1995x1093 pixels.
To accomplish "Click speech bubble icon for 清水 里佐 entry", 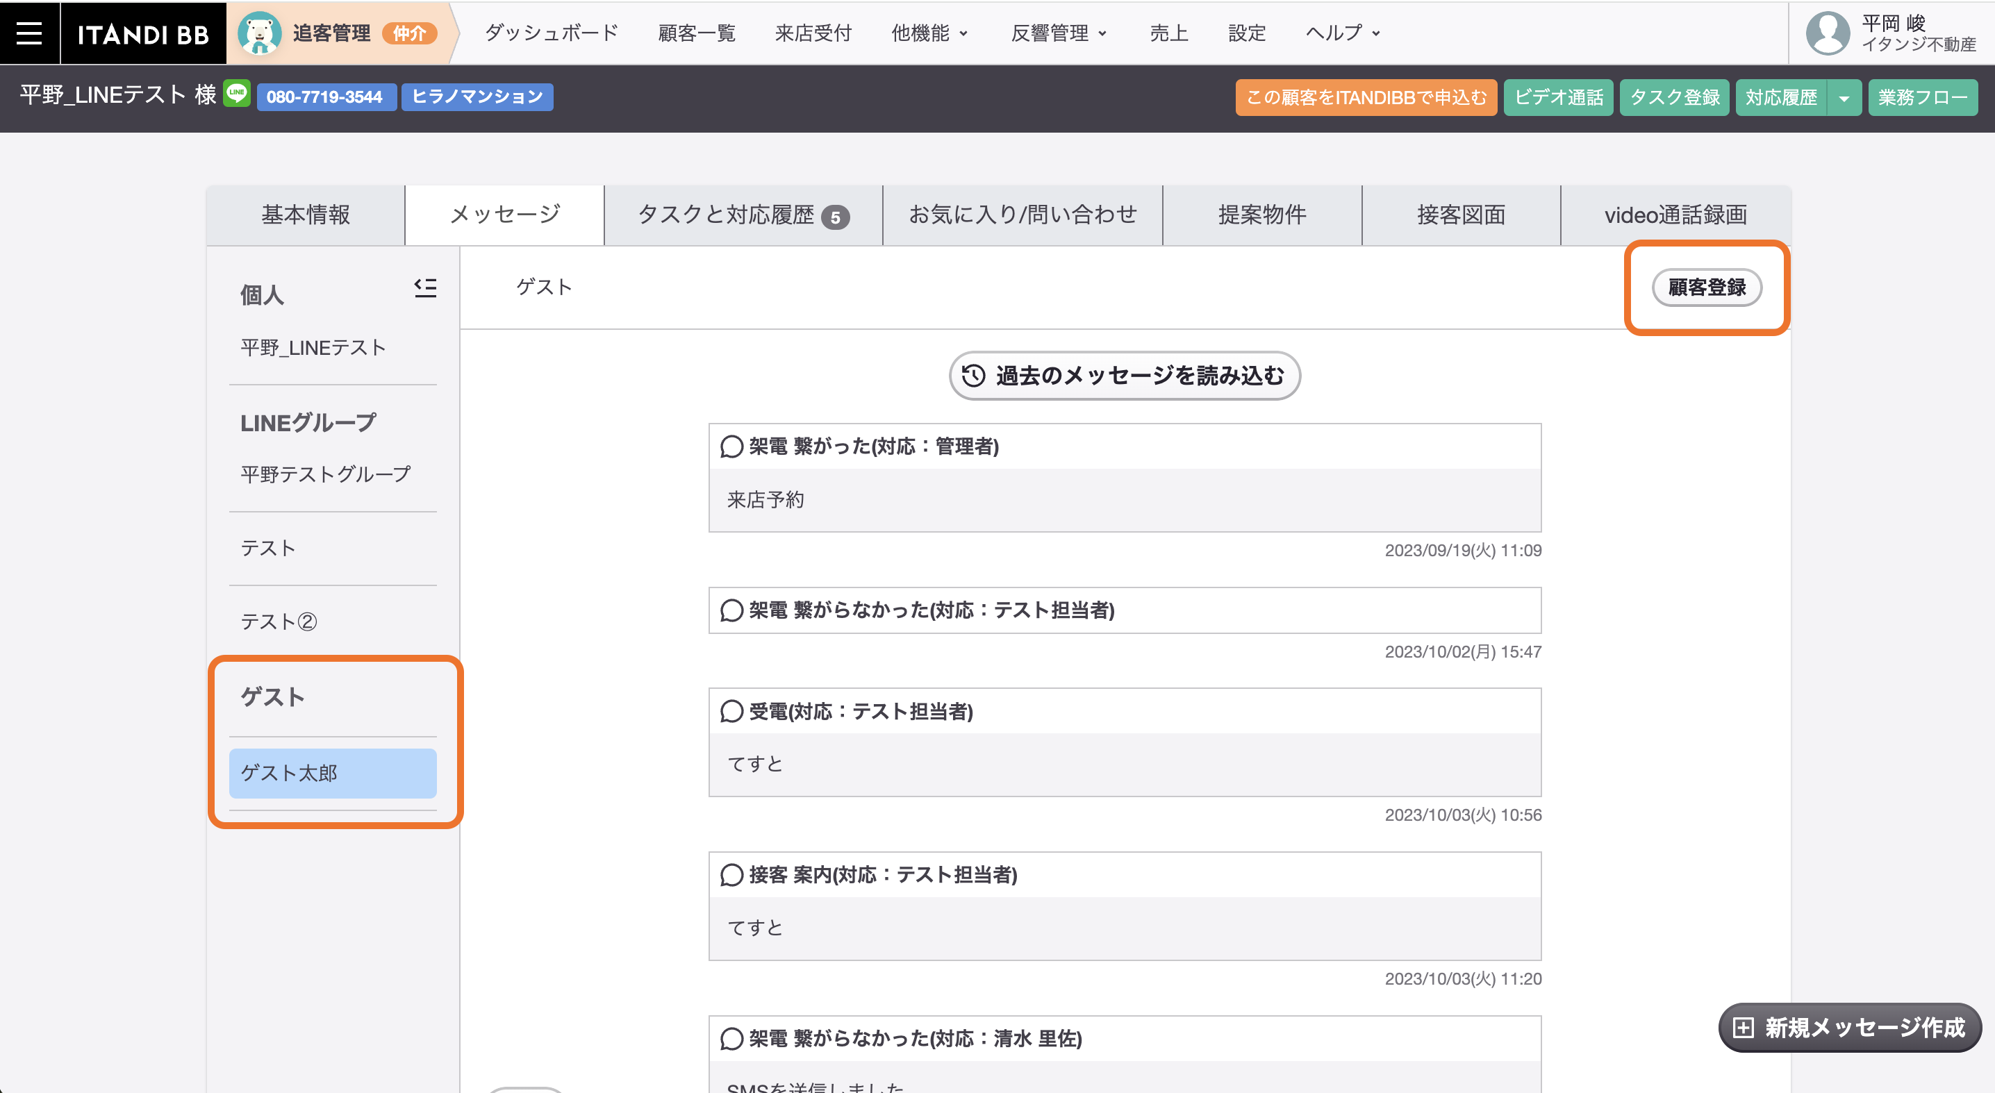I will point(731,1039).
